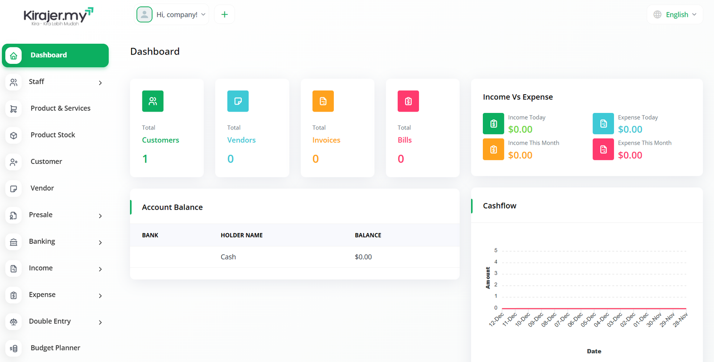Viewport: 714px width, 362px height.
Task: Go to Product & Services page
Action: click(x=60, y=108)
